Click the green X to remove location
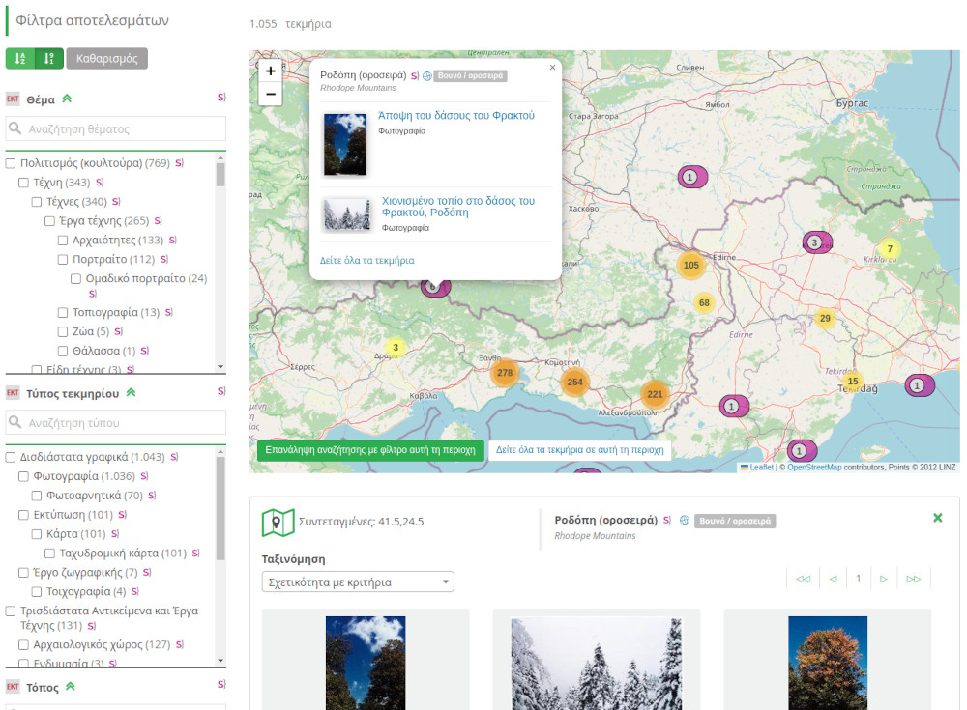Viewport: 967px width, 710px height. [937, 518]
